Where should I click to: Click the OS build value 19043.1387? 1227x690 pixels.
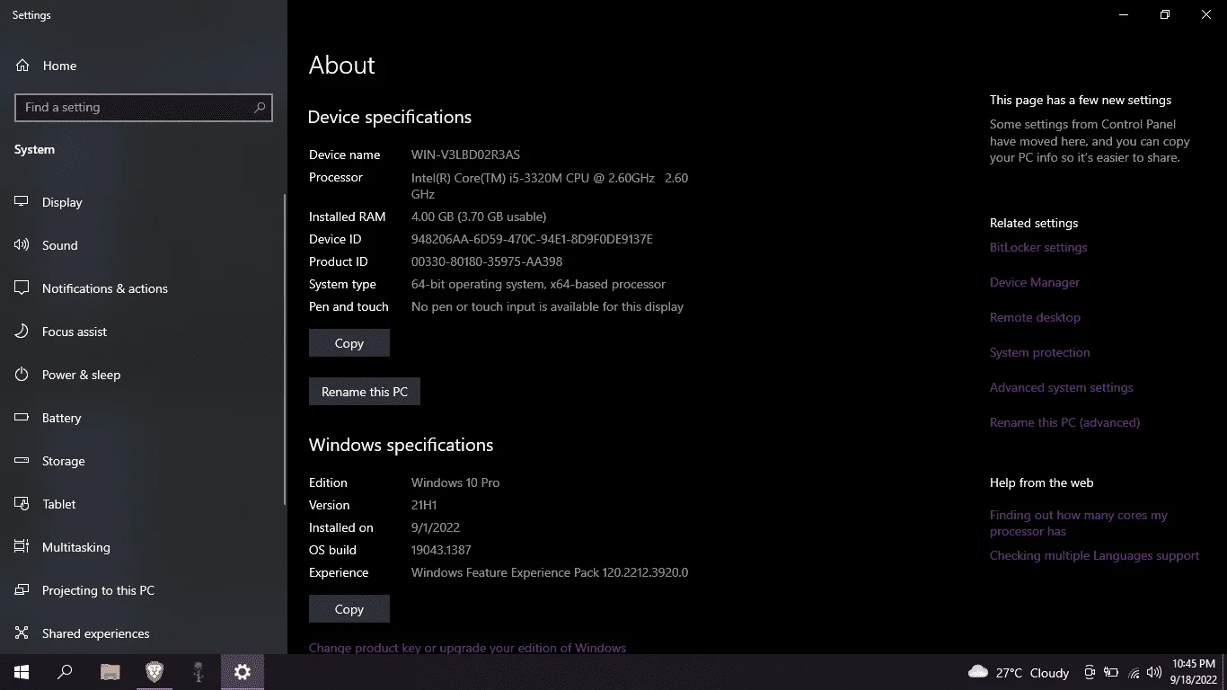click(441, 550)
